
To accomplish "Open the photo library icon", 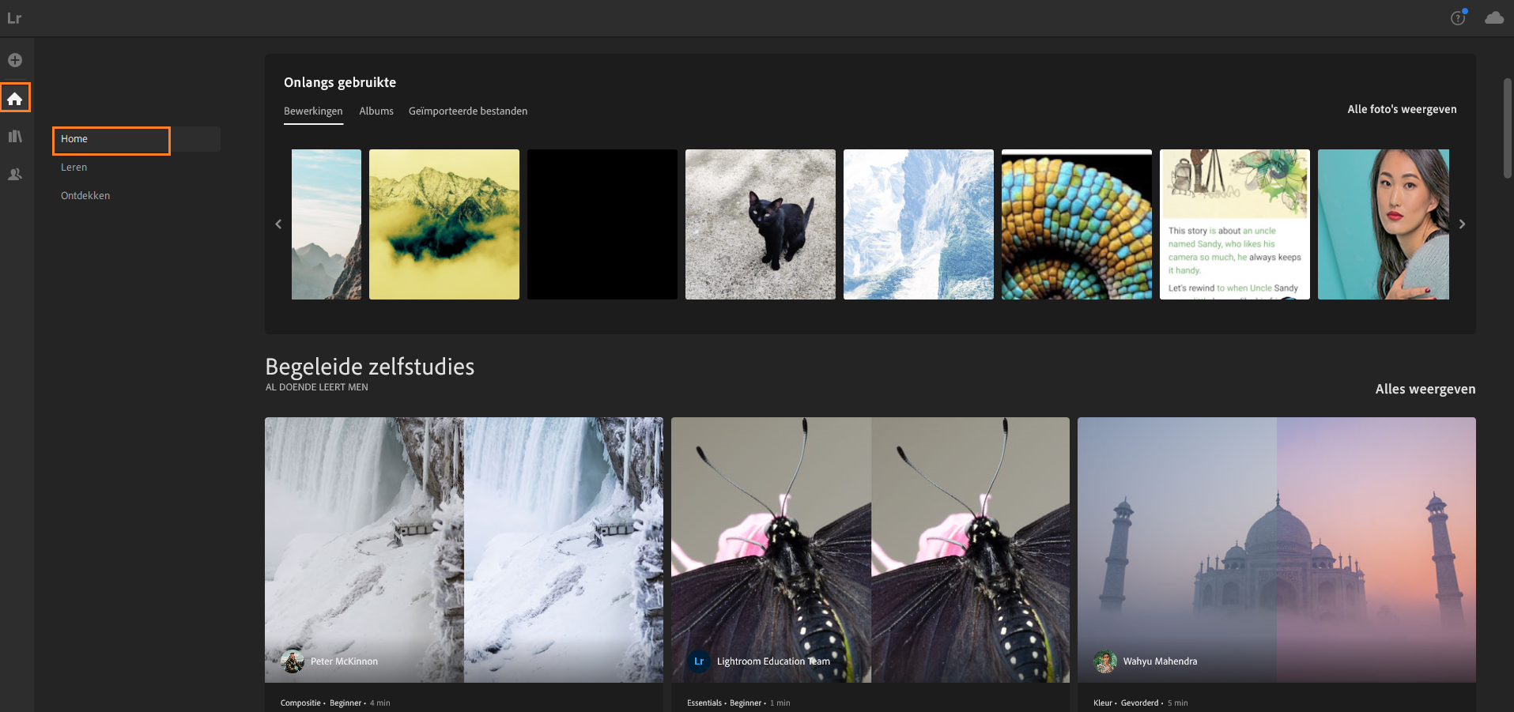I will 15,136.
